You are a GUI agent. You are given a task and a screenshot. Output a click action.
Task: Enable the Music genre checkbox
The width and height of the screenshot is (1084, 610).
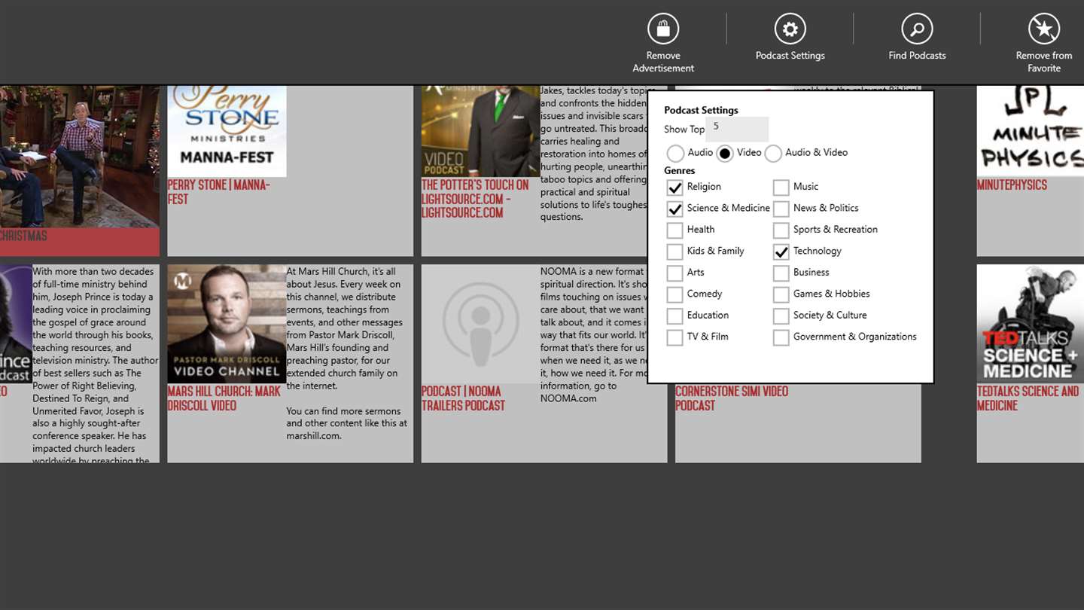click(x=781, y=188)
